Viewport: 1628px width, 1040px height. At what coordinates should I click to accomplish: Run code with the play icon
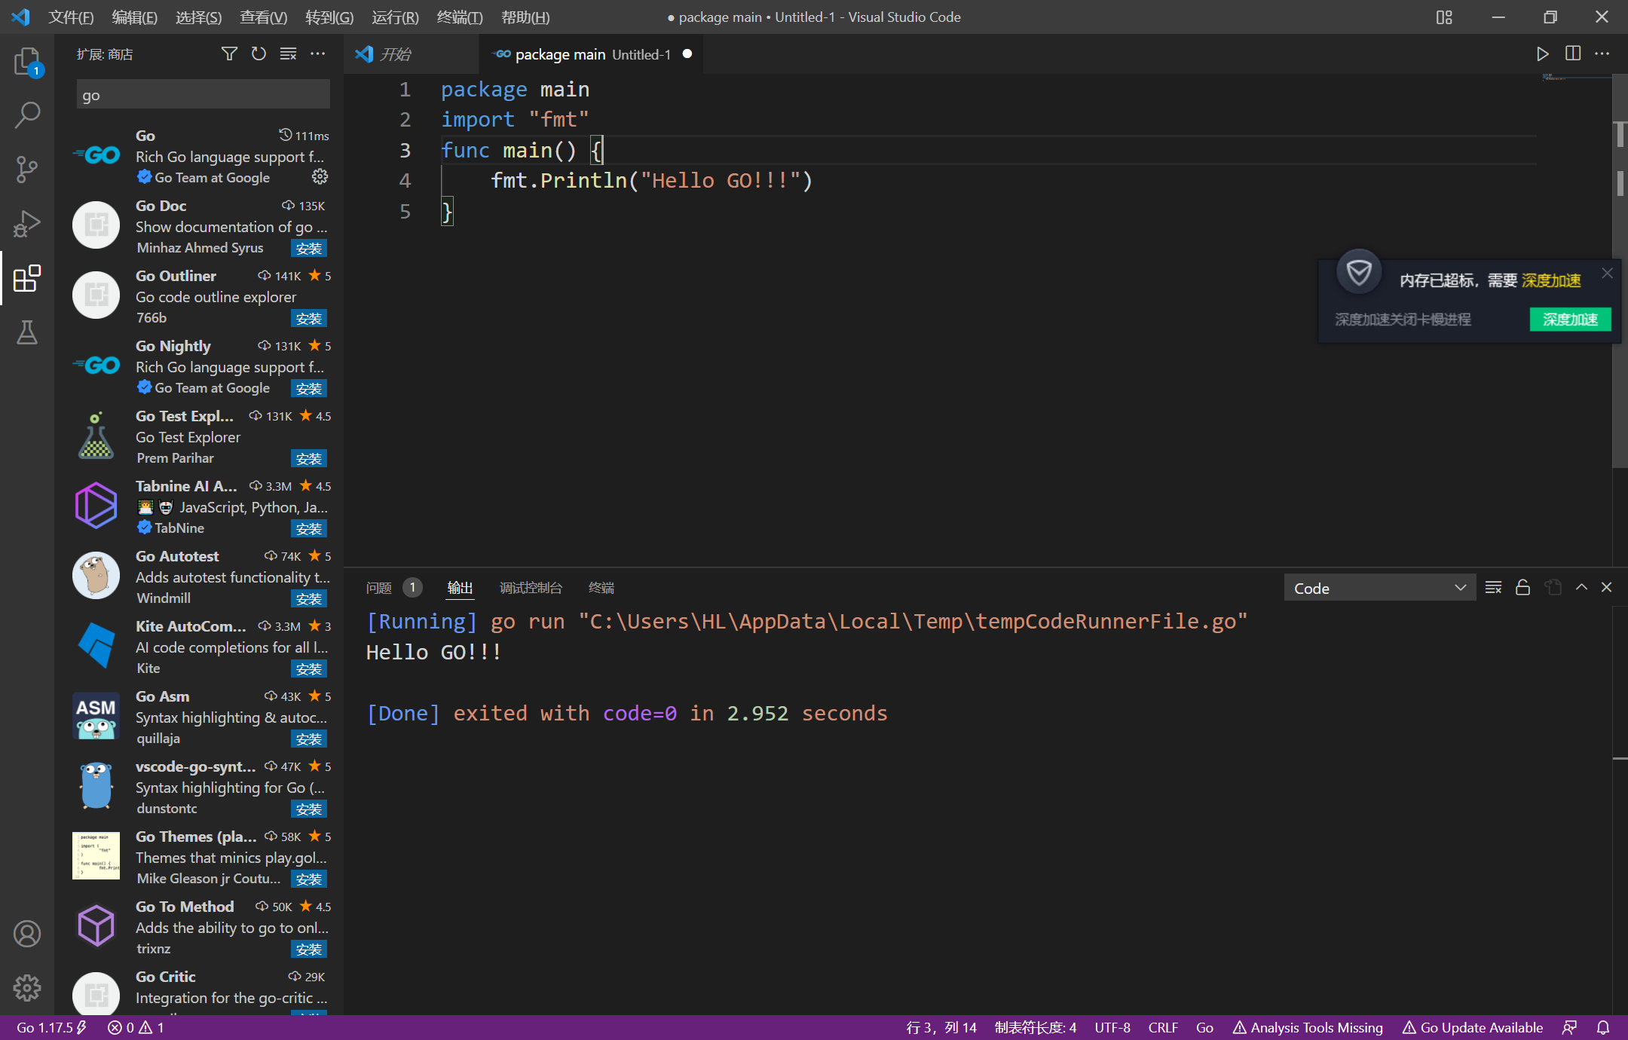(x=1543, y=54)
